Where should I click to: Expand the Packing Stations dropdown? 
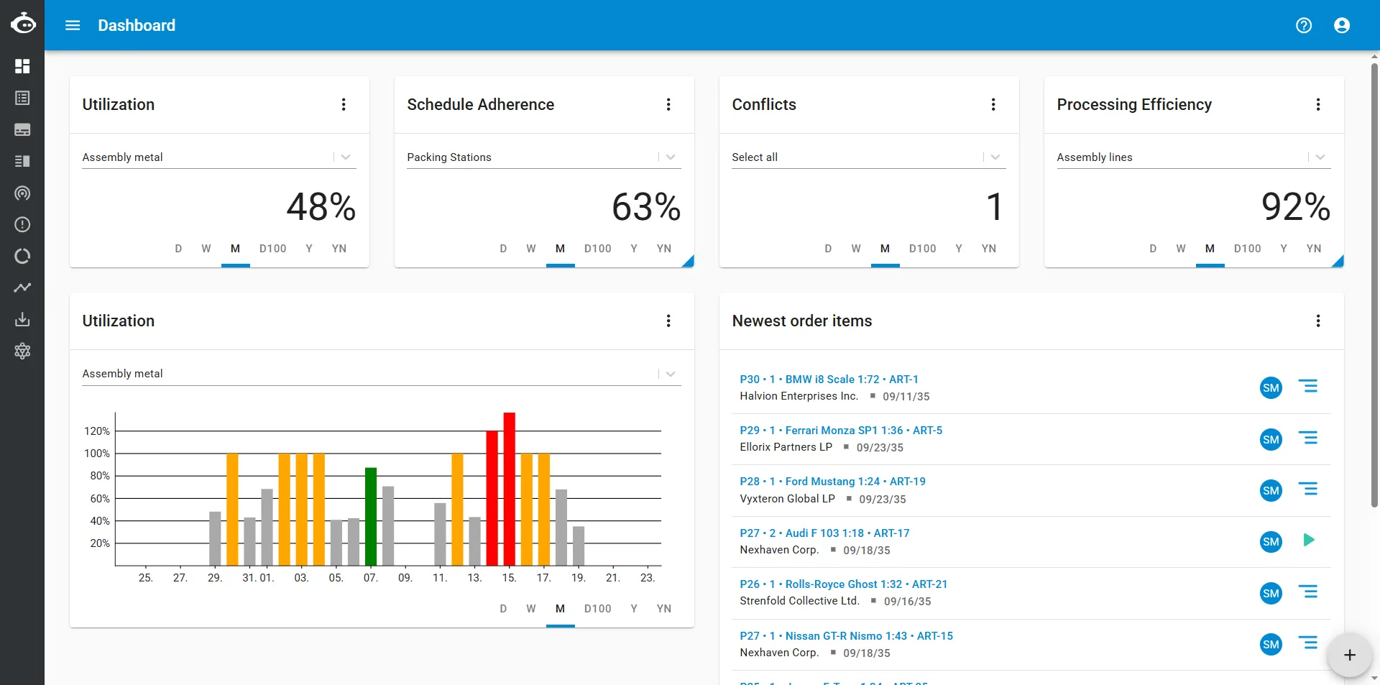tap(671, 157)
